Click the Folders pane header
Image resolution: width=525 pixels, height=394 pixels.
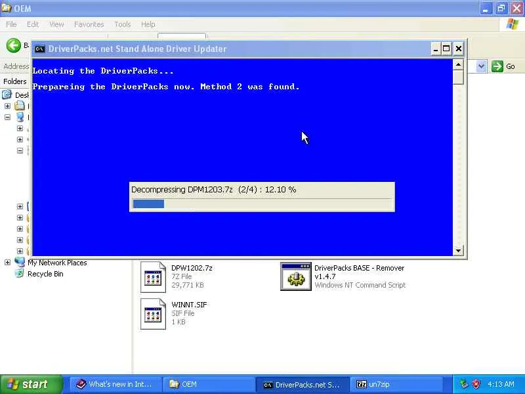(x=14, y=81)
